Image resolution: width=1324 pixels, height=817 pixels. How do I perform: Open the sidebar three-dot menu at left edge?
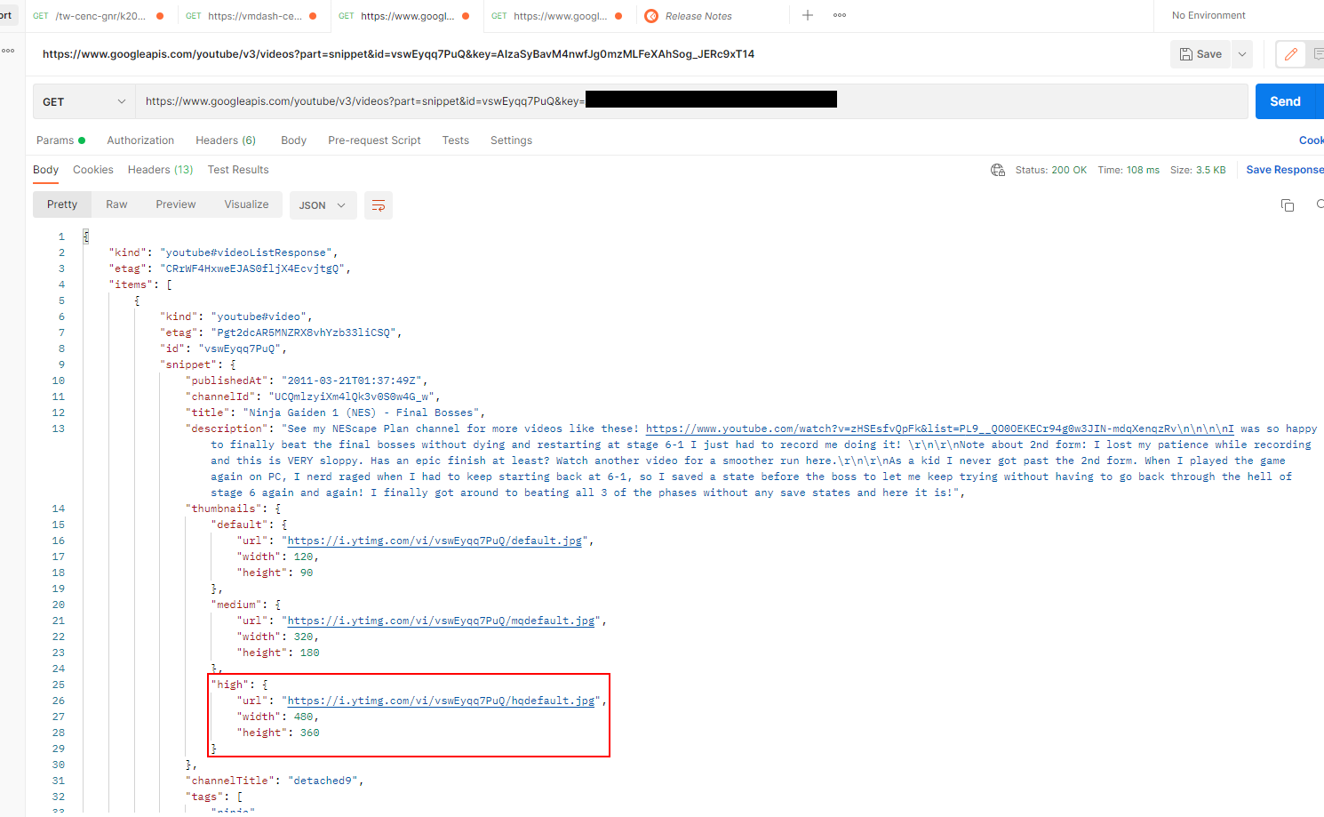click(x=8, y=51)
